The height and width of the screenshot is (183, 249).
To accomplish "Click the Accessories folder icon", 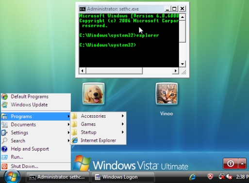I will pyautogui.click(x=74, y=116).
